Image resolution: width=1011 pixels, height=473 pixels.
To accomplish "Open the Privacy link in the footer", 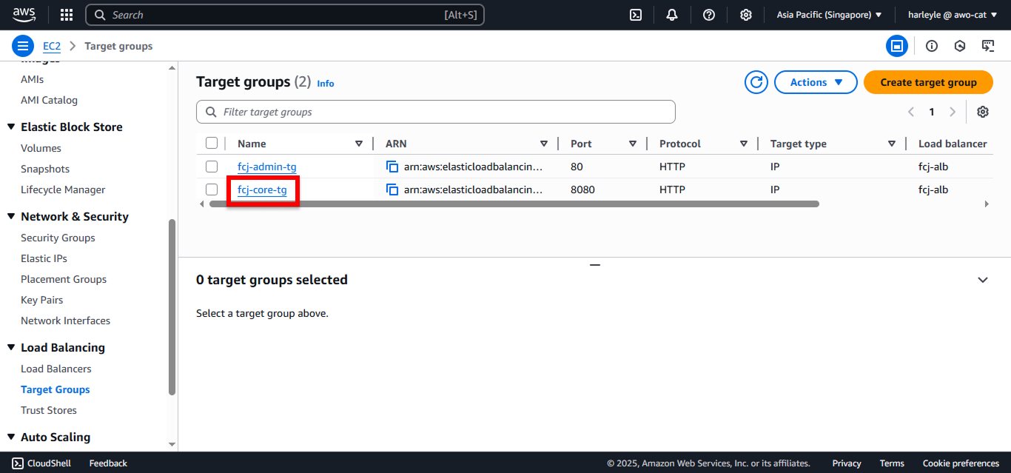I will 847,463.
